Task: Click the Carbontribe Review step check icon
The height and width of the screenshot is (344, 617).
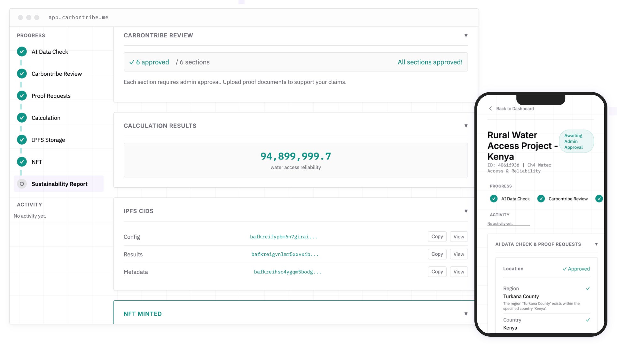Action: coord(22,74)
